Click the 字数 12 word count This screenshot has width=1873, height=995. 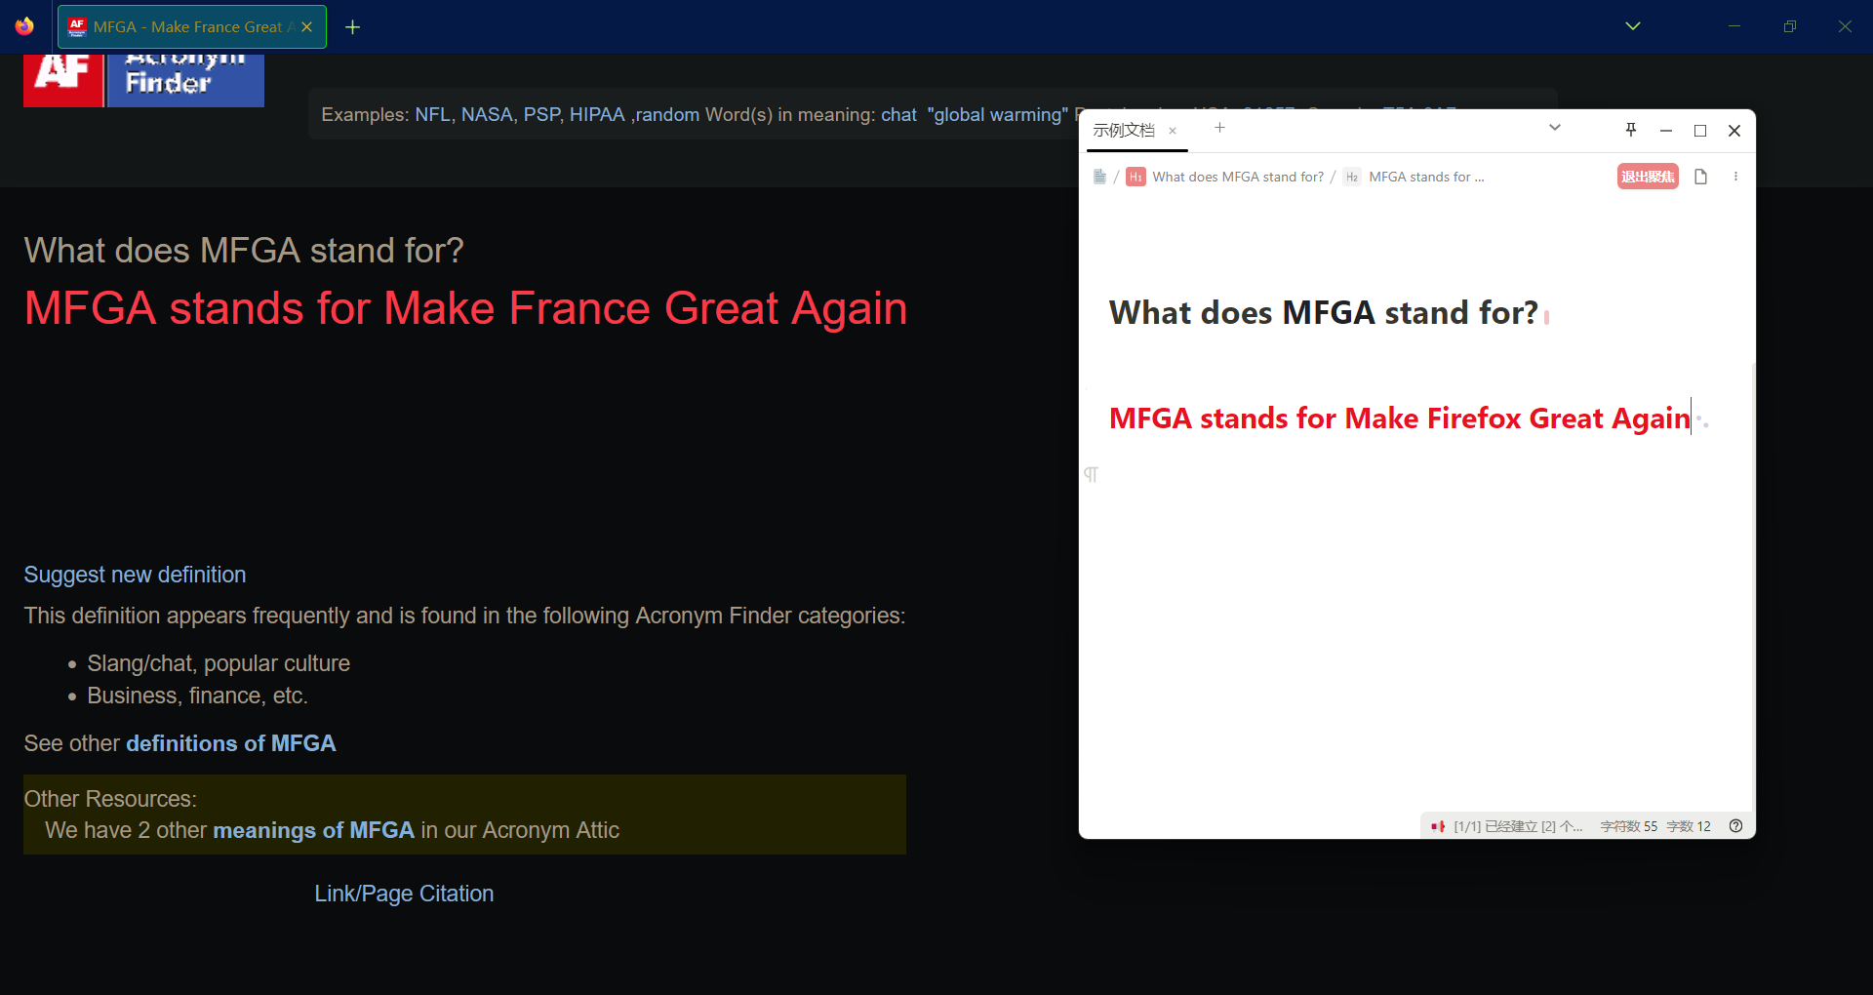tap(1689, 826)
